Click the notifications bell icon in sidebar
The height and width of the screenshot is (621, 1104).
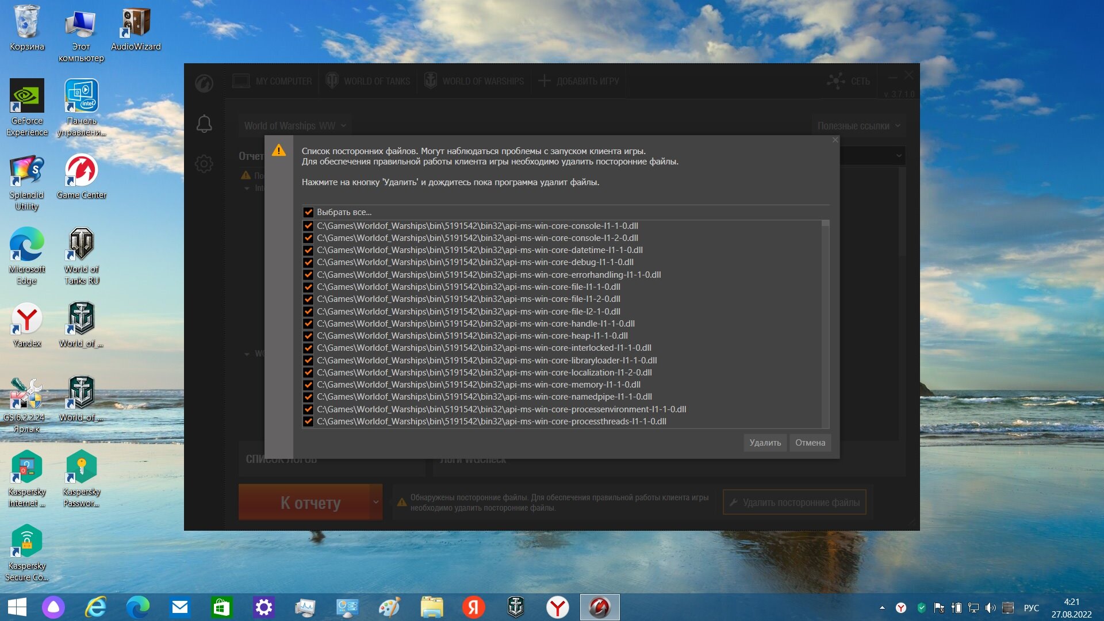[x=204, y=124]
